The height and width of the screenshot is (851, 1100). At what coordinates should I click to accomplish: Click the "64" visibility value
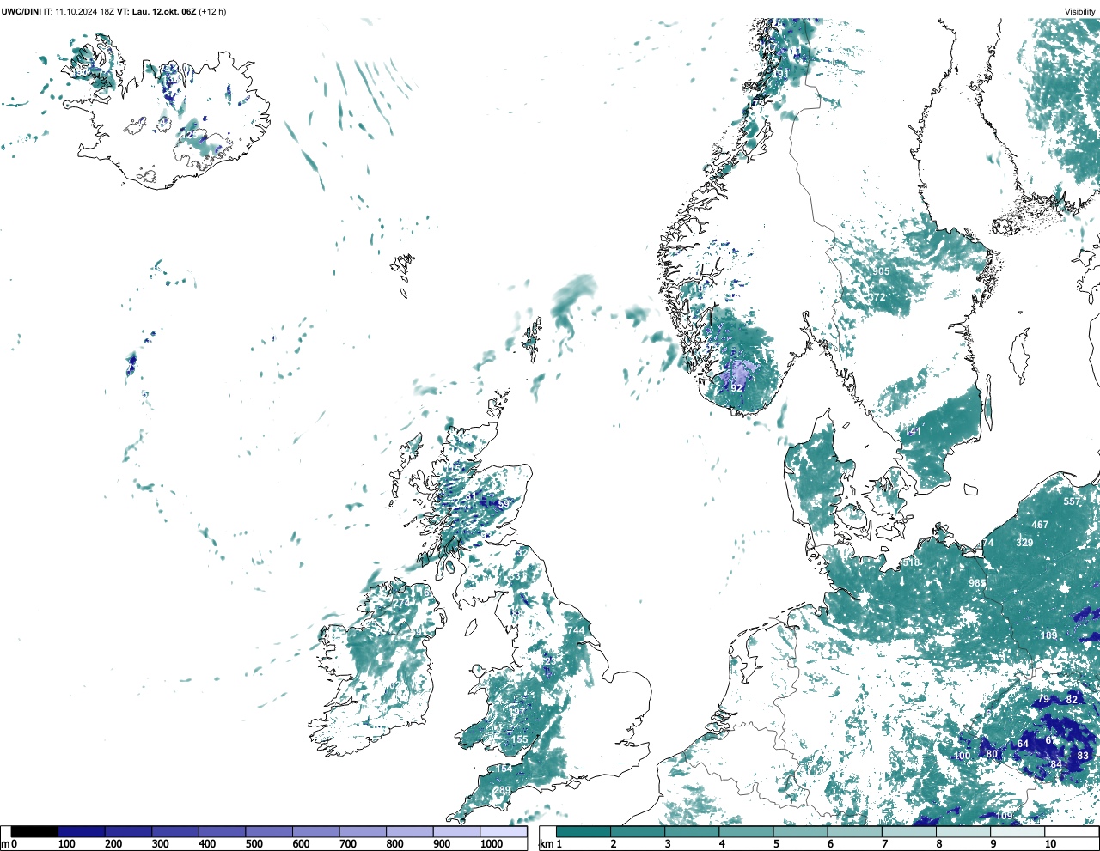click(1023, 744)
